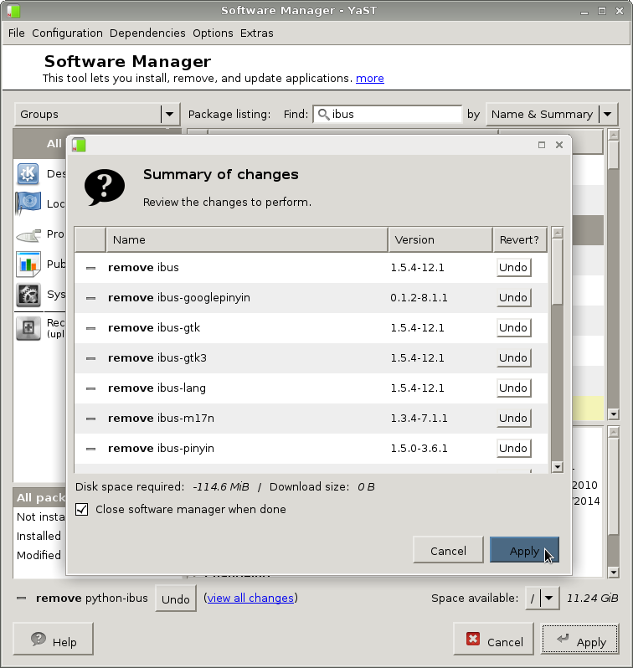633x668 pixels.
Task: Undo removal of python-ibus in main window
Action: pyautogui.click(x=176, y=599)
